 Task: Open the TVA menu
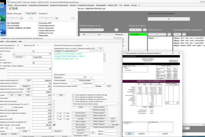click(121, 5)
